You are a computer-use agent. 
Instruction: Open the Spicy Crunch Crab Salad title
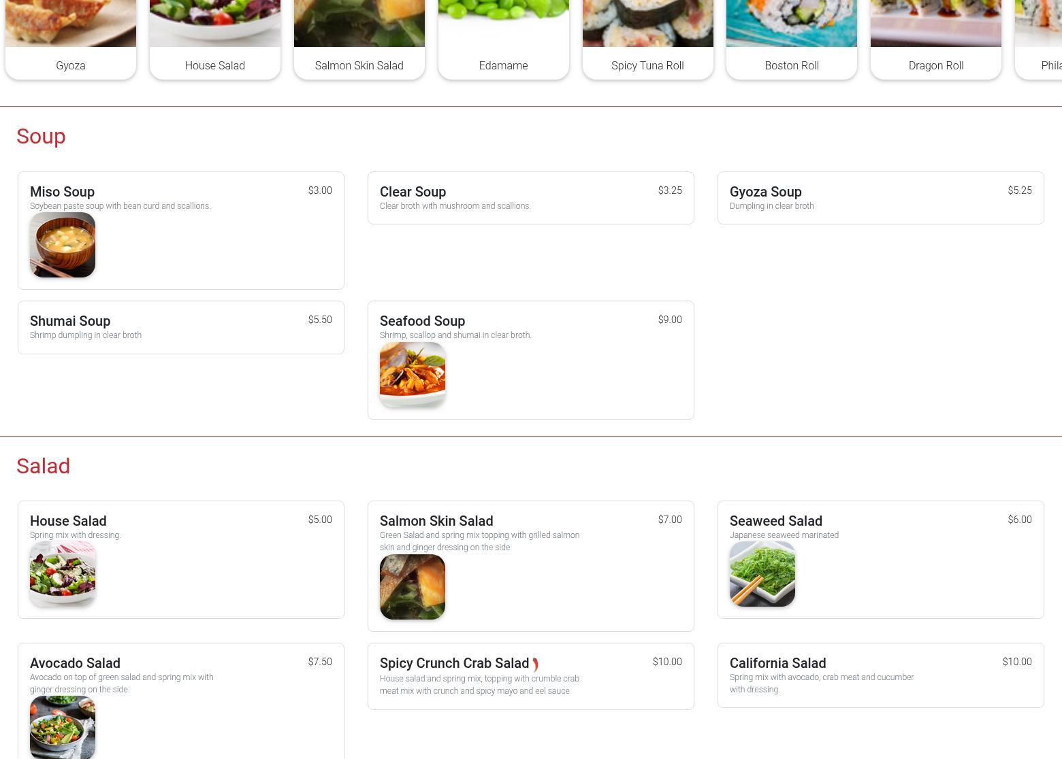[454, 663]
